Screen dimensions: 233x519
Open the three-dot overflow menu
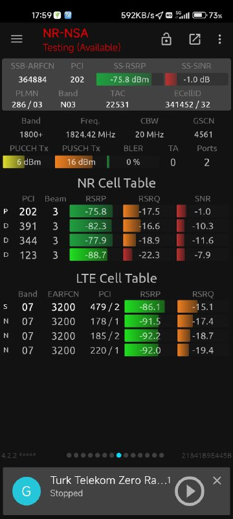220,39
